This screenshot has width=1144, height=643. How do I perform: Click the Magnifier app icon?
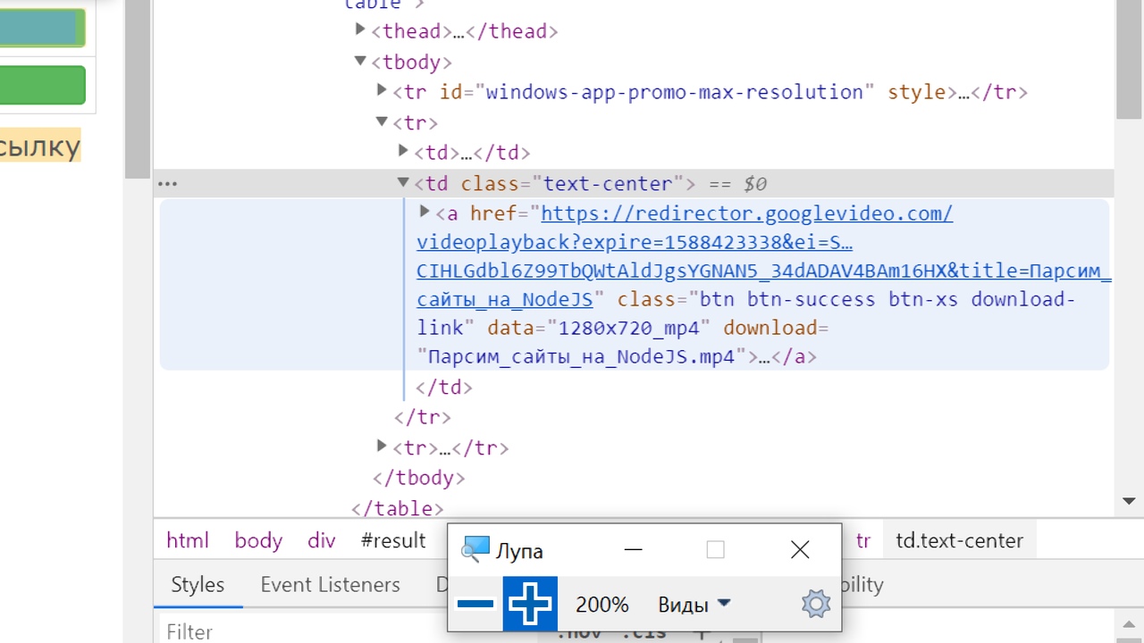(x=475, y=548)
